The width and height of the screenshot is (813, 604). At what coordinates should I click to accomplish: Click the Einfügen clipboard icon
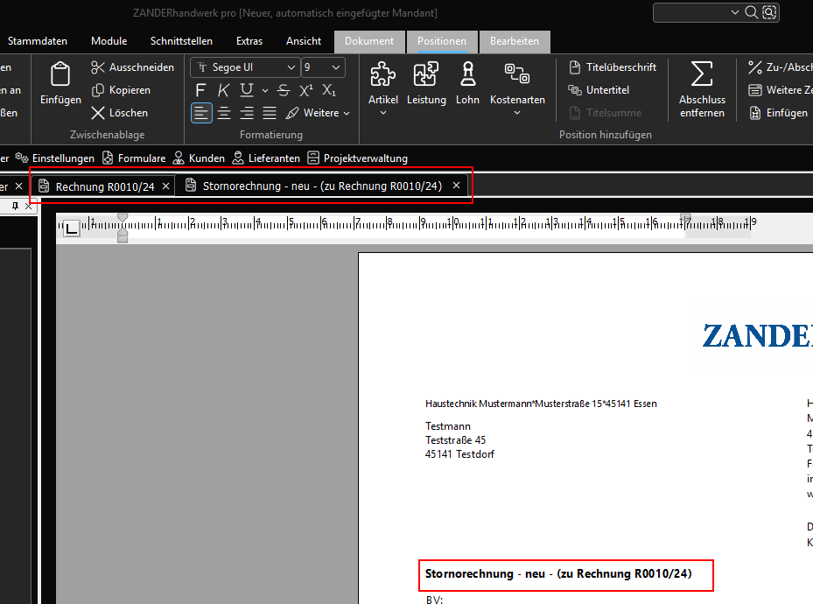click(x=60, y=74)
